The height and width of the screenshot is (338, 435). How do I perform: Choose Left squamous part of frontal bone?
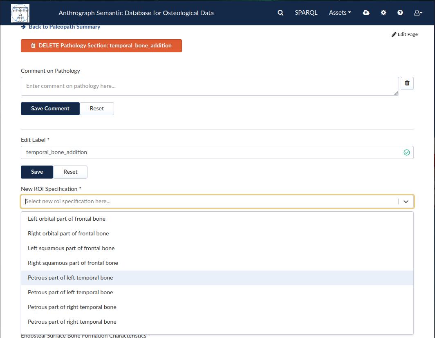point(217,248)
